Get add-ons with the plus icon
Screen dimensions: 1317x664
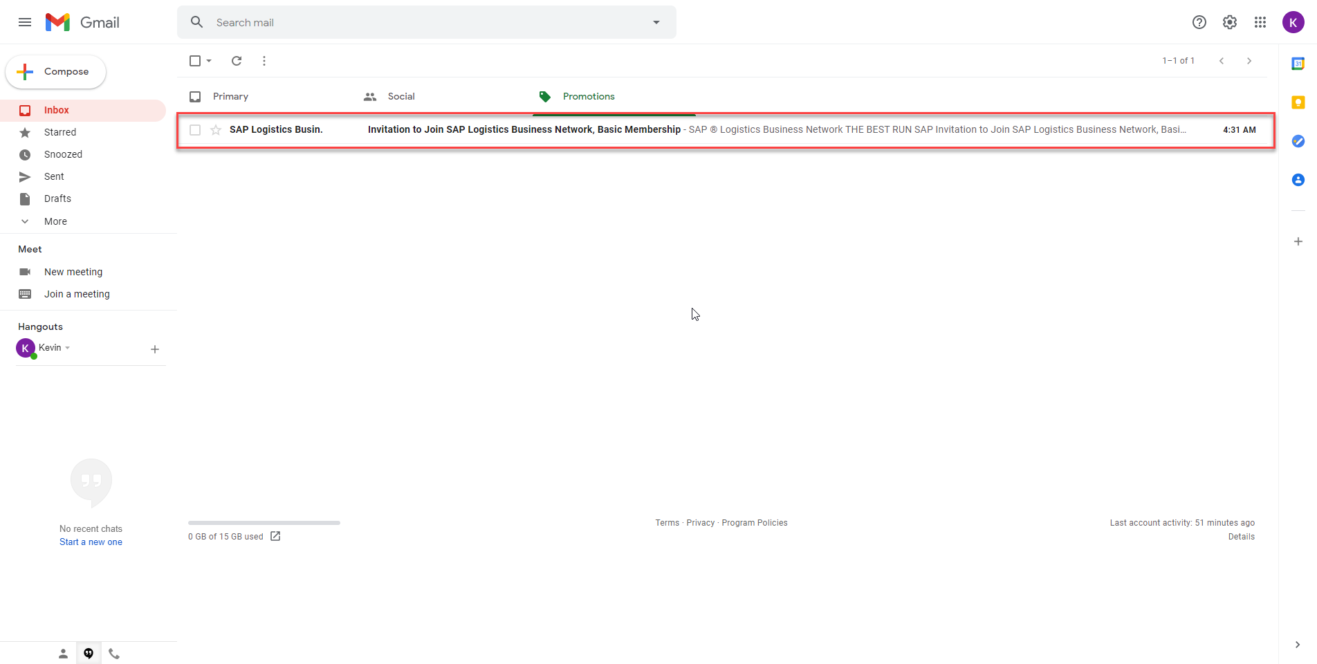pyautogui.click(x=1298, y=241)
